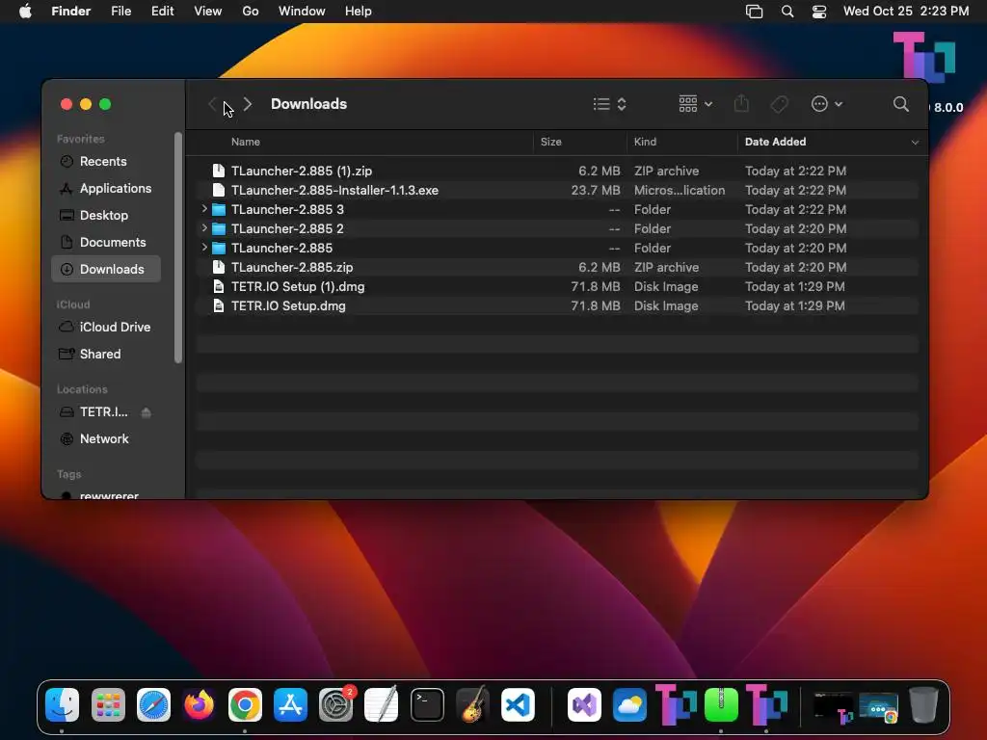Click the Edit Tags toolbar icon
987x740 pixels.
click(779, 104)
